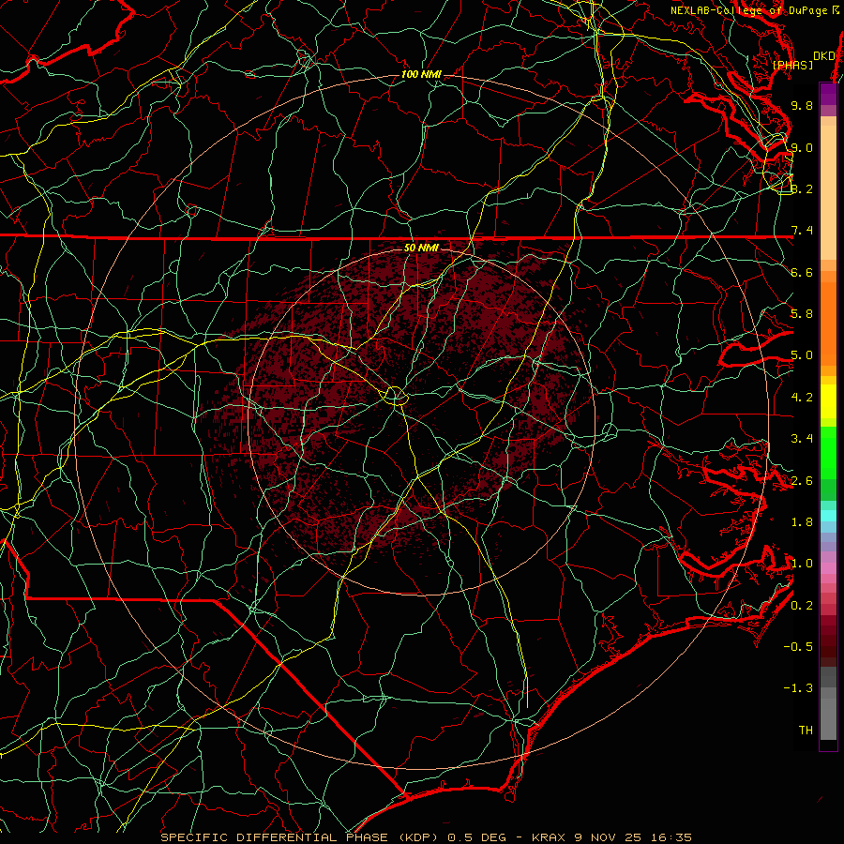
Task: Click the 1.8 value on color scale
Action: 802,522
